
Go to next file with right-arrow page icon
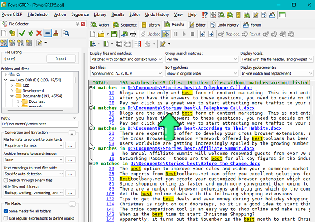(x=211, y=34)
